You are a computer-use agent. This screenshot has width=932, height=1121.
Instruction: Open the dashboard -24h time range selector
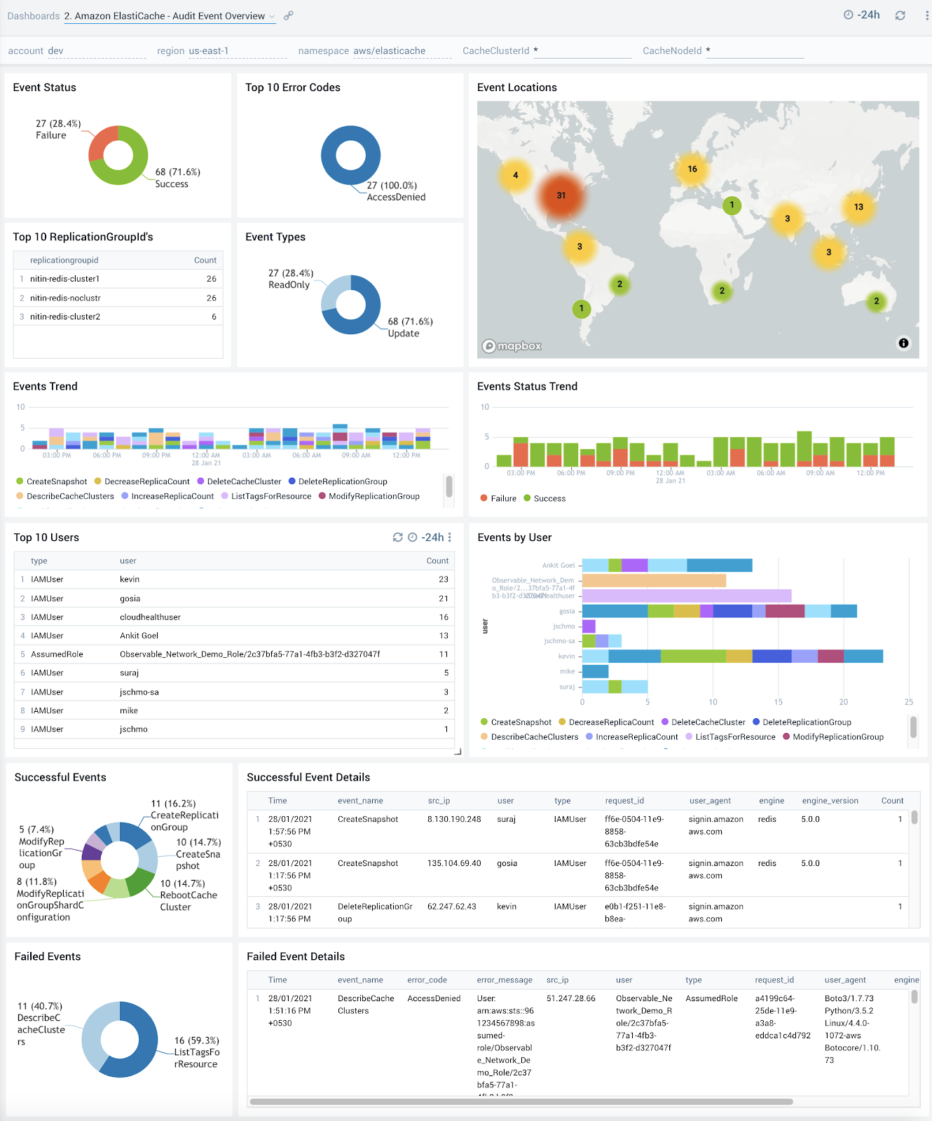tap(862, 15)
